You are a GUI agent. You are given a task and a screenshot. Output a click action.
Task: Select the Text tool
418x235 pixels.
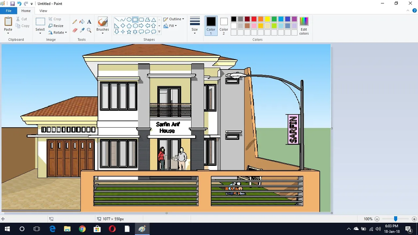(89, 22)
